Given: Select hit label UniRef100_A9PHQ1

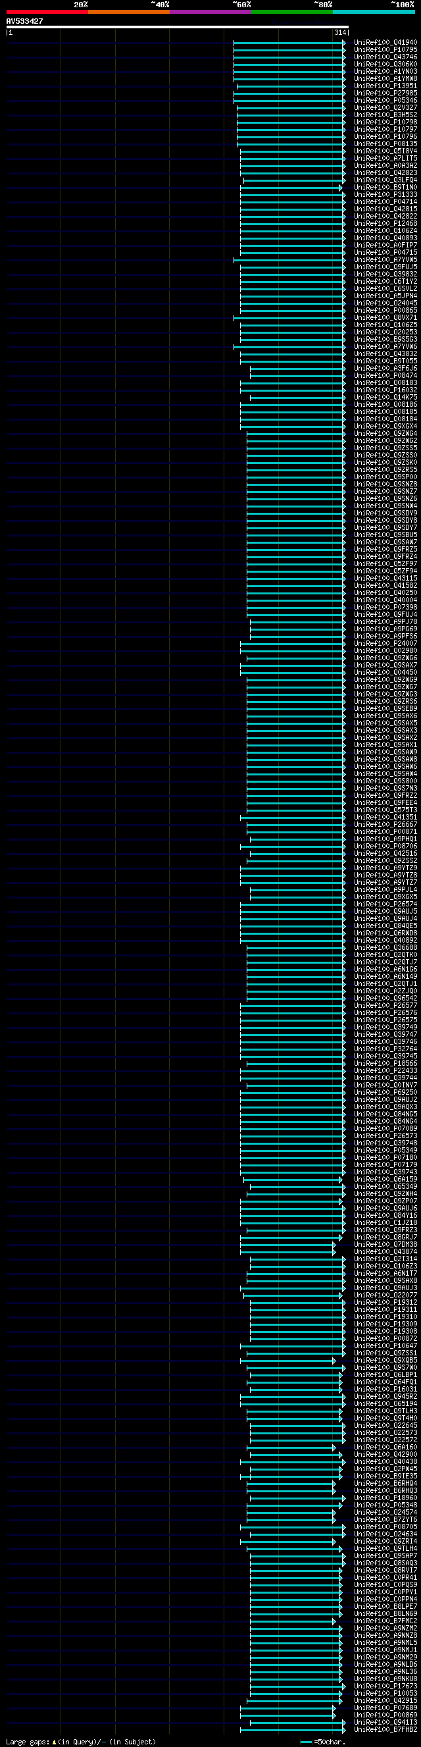Looking at the screenshot, I should coord(385,839).
